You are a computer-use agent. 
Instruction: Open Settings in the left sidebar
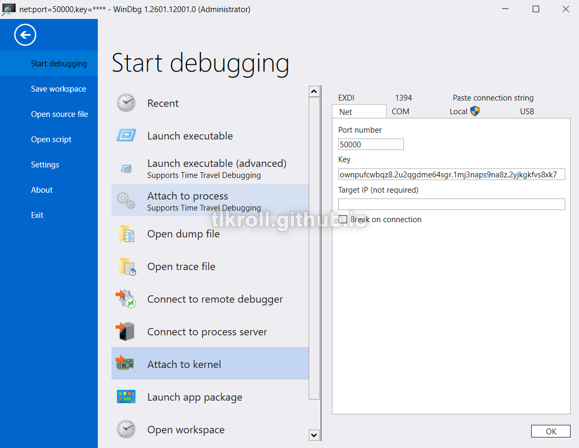(45, 165)
